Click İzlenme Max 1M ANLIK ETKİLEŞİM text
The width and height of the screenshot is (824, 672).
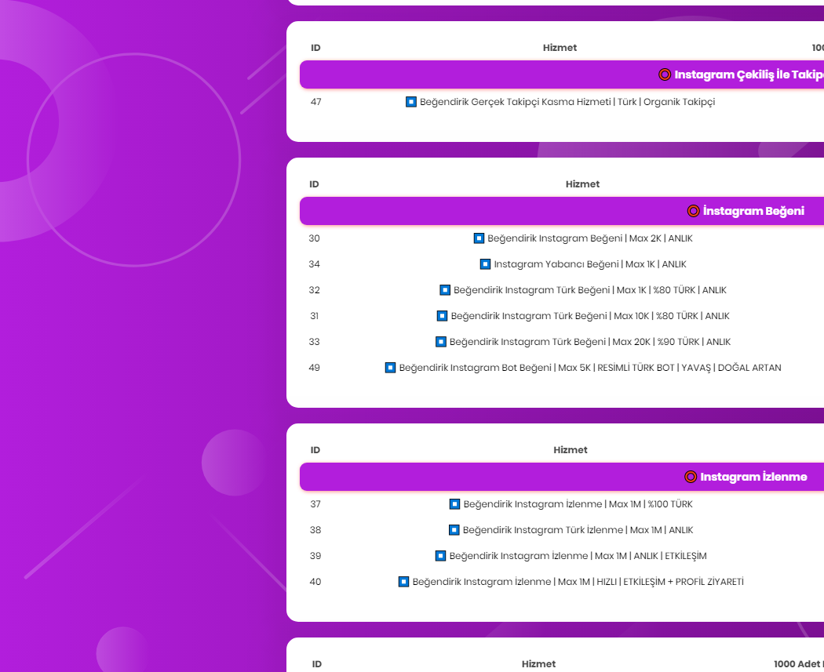578,556
